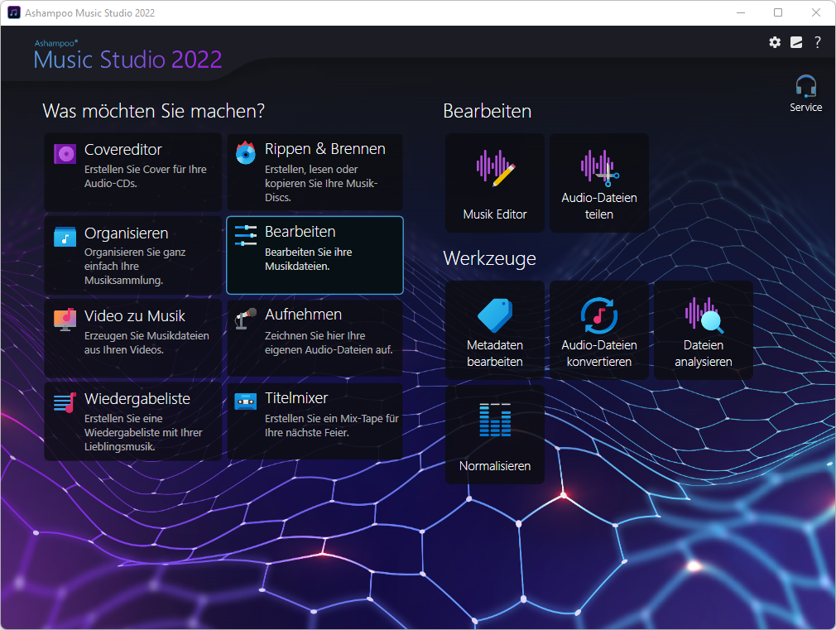The image size is (836, 630).
Task: Open the Video zu Musik heading
Action: click(x=135, y=315)
